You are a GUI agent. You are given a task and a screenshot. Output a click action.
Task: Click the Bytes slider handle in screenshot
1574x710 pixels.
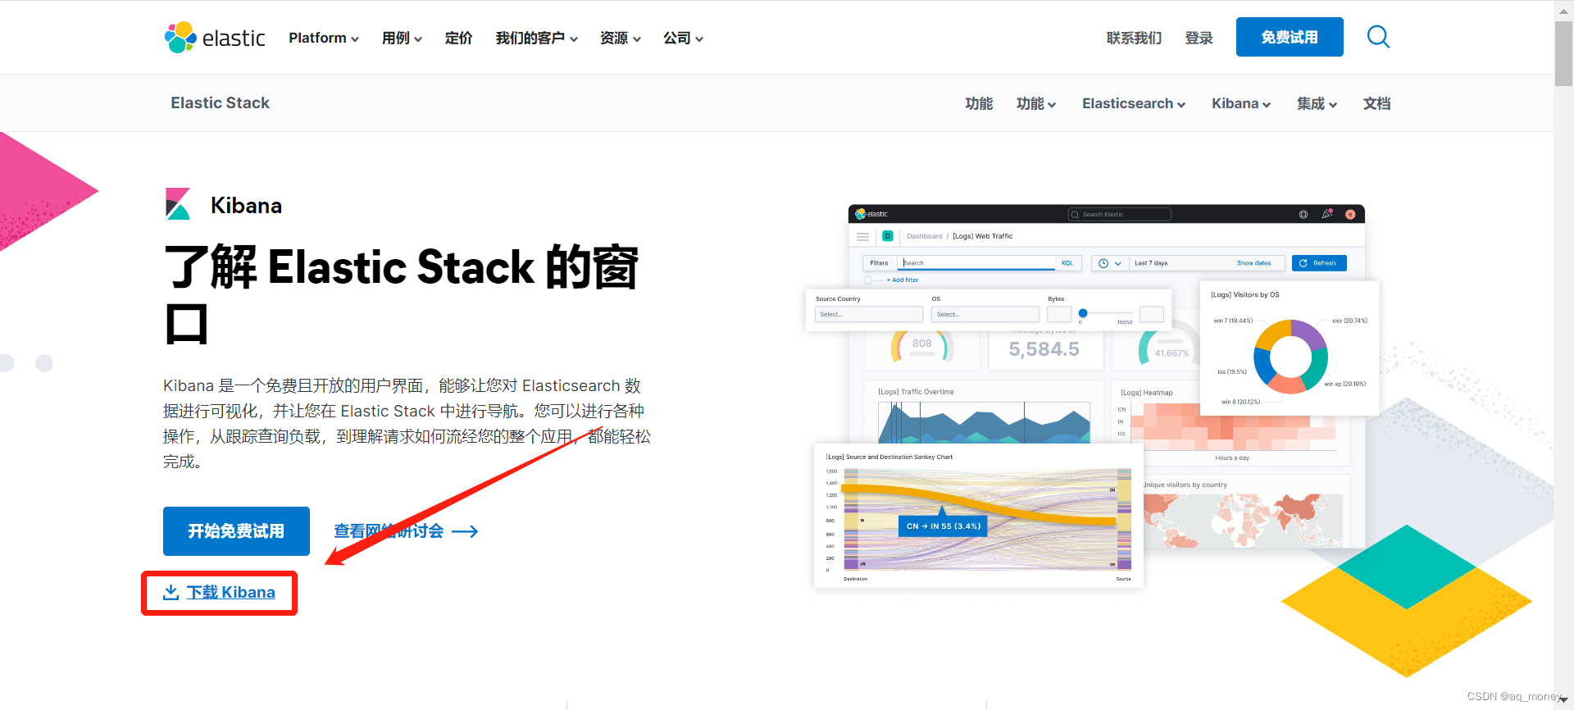coord(1083,313)
